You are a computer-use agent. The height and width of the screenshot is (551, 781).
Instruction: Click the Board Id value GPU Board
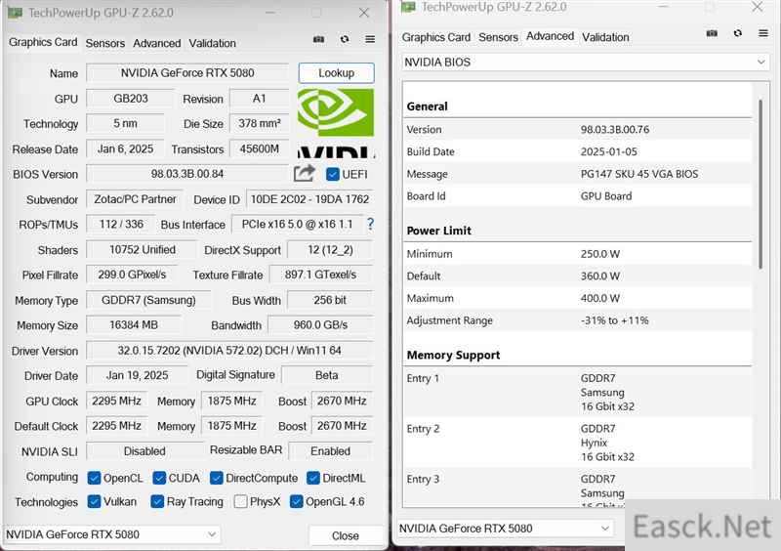pos(605,196)
